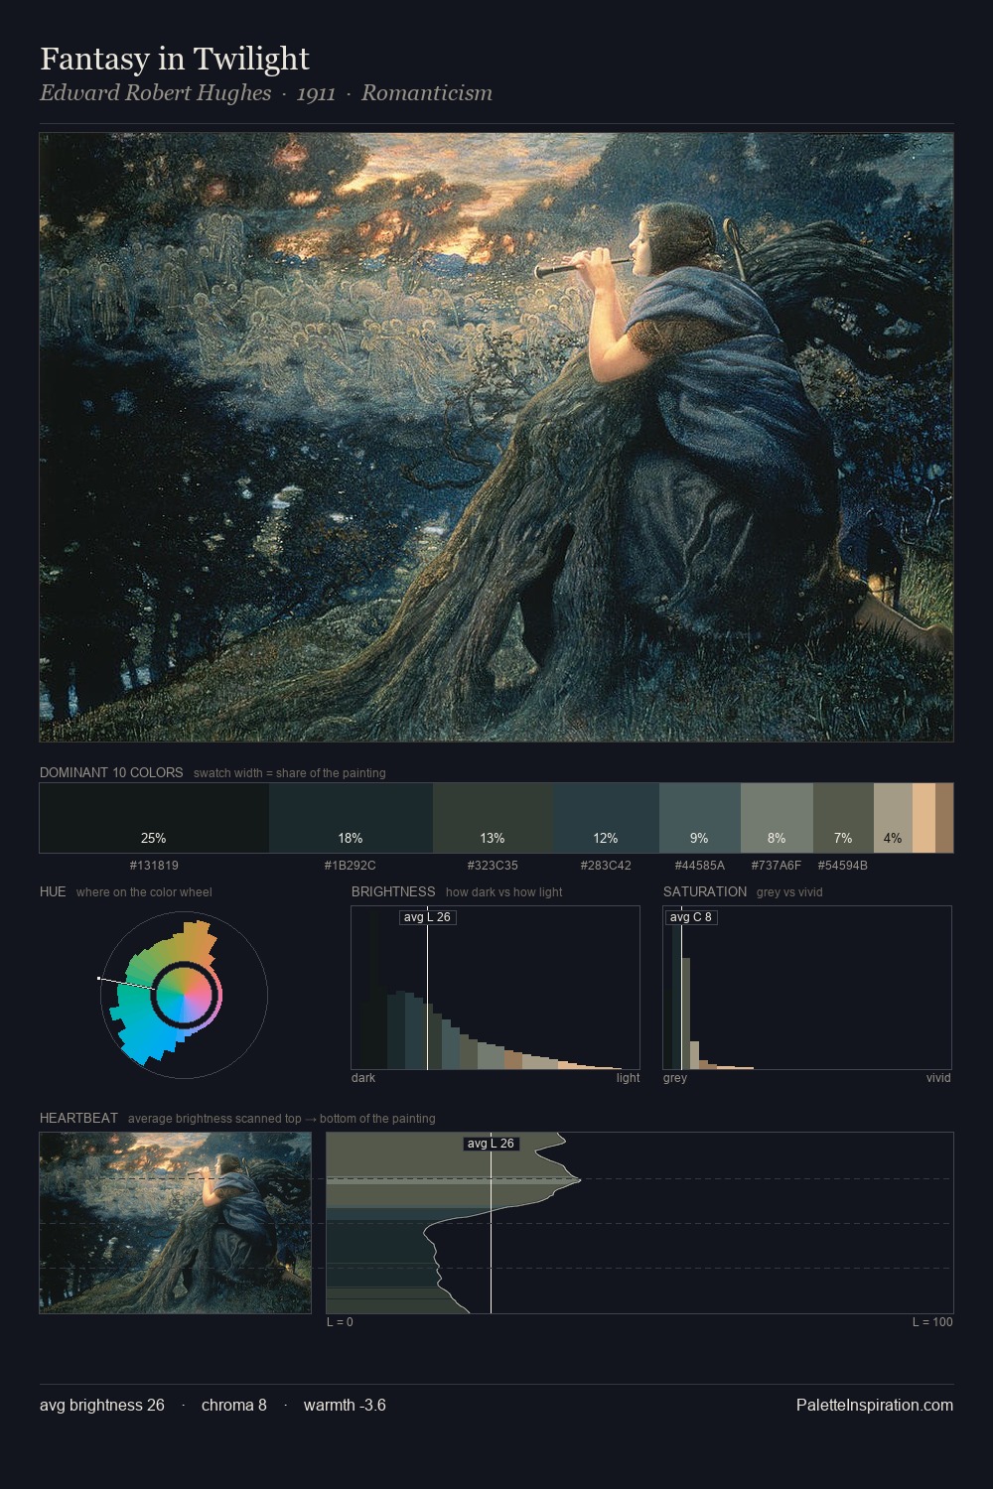This screenshot has height=1489, width=993.
Task: Select the hex label #283C42
Action: point(606,866)
